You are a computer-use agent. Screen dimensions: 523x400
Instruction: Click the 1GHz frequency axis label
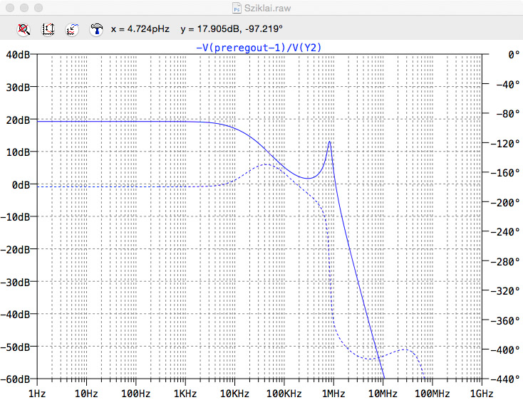(482, 394)
